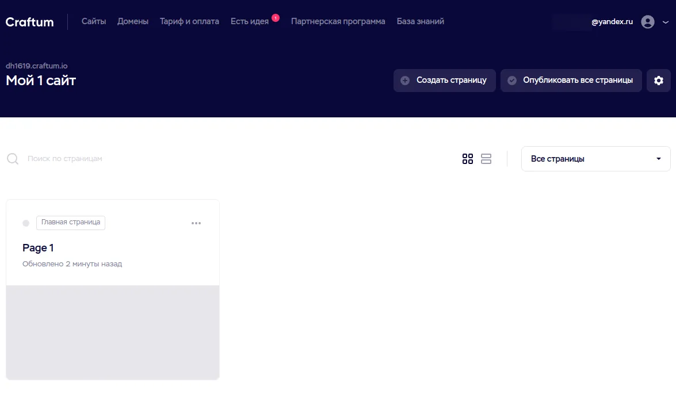Open База знаний link
676x401 pixels.
(x=421, y=21)
